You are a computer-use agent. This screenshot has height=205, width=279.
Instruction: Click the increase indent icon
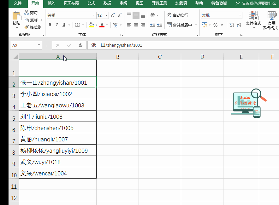pyautogui.click(x=160, y=25)
